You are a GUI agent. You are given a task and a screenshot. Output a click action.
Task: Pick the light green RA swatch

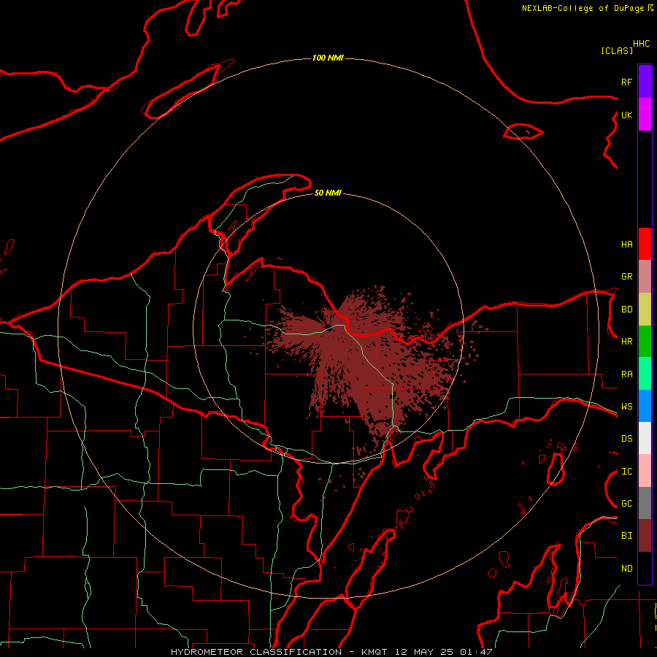point(645,373)
